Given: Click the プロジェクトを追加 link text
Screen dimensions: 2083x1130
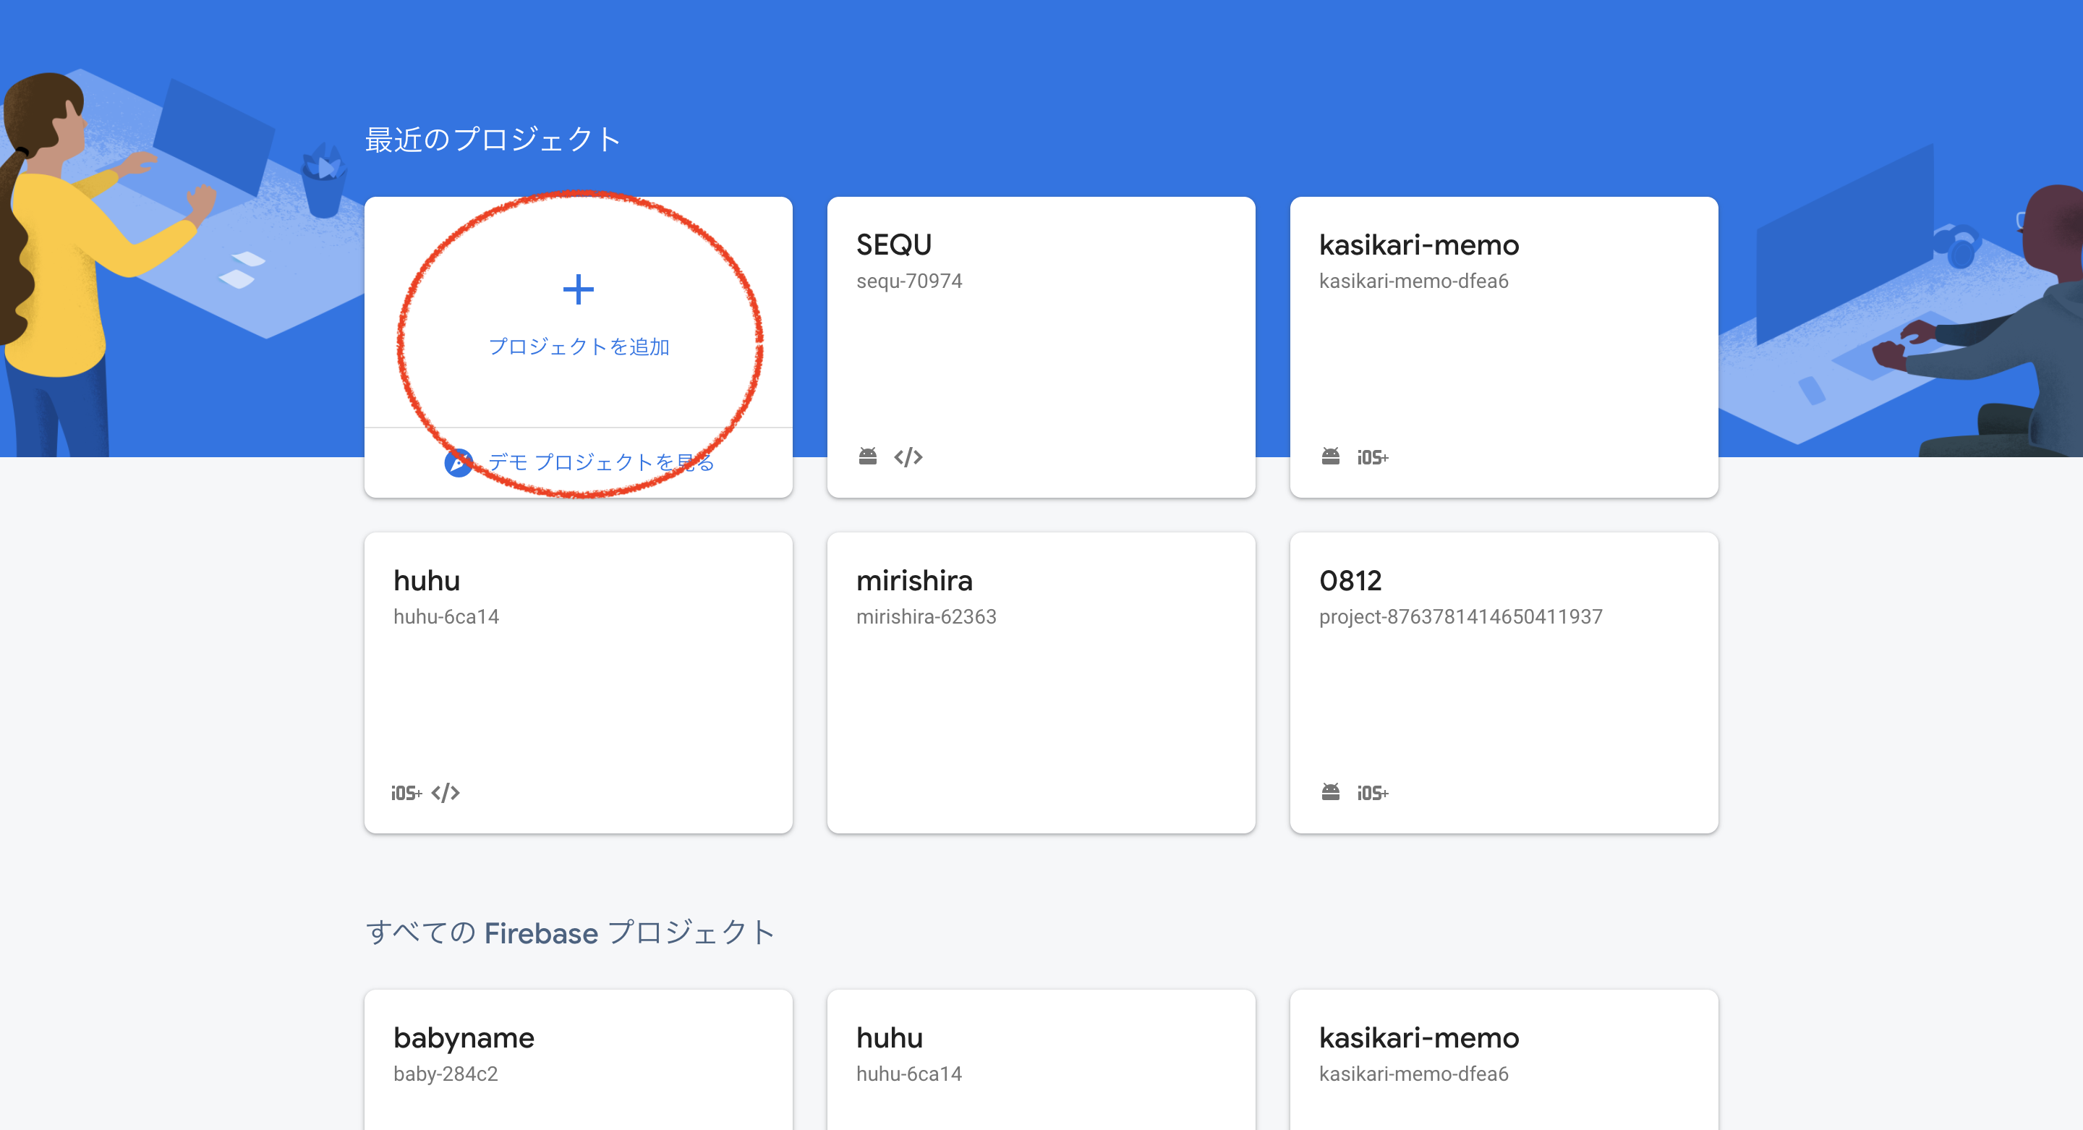Looking at the screenshot, I should pos(578,347).
